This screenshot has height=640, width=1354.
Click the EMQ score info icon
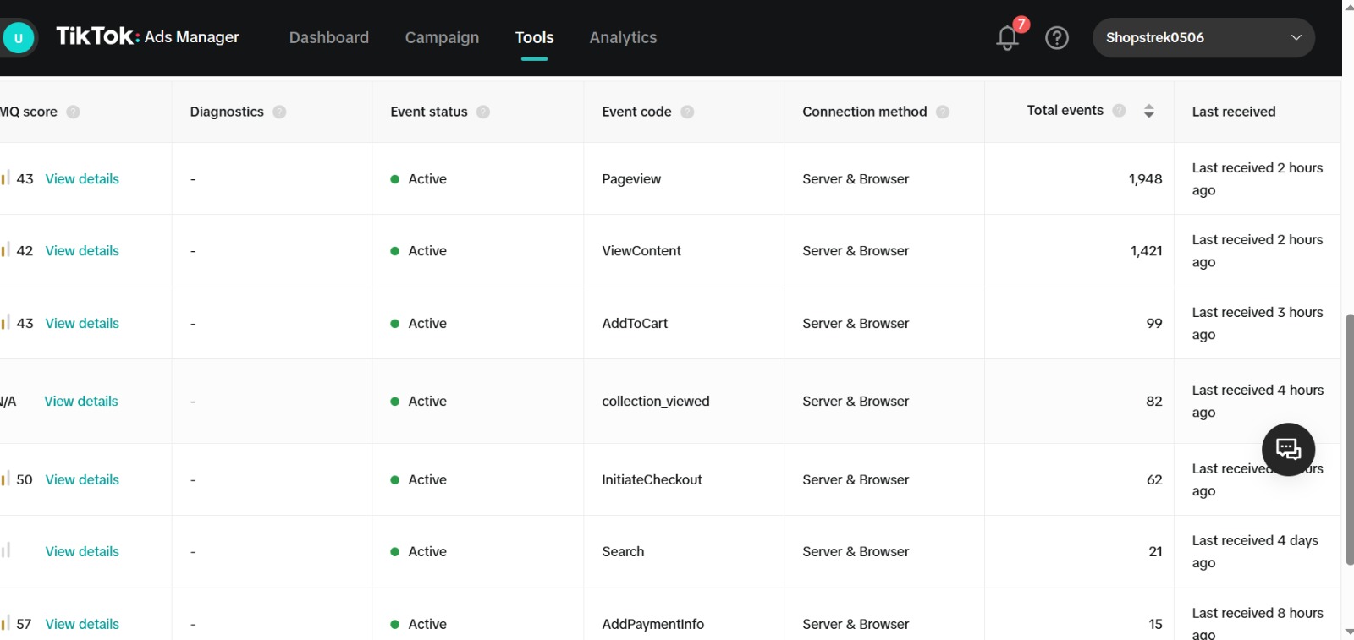pyautogui.click(x=73, y=112)
